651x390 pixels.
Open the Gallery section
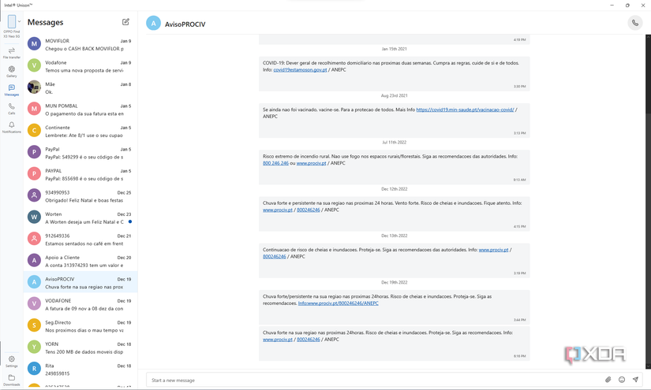tap(11, 71)
